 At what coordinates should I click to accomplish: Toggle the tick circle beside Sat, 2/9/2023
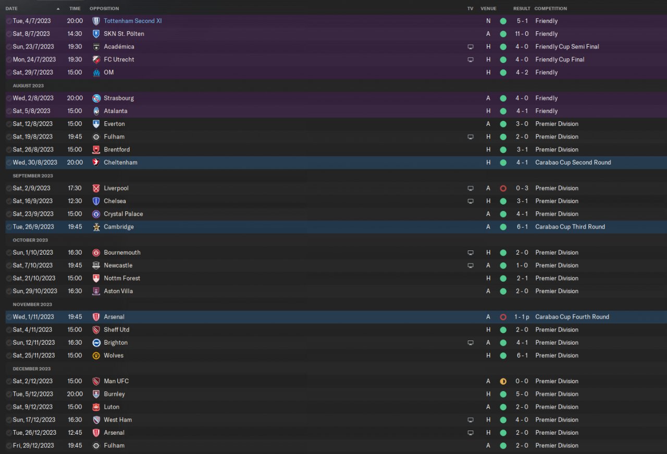point(9,188)
